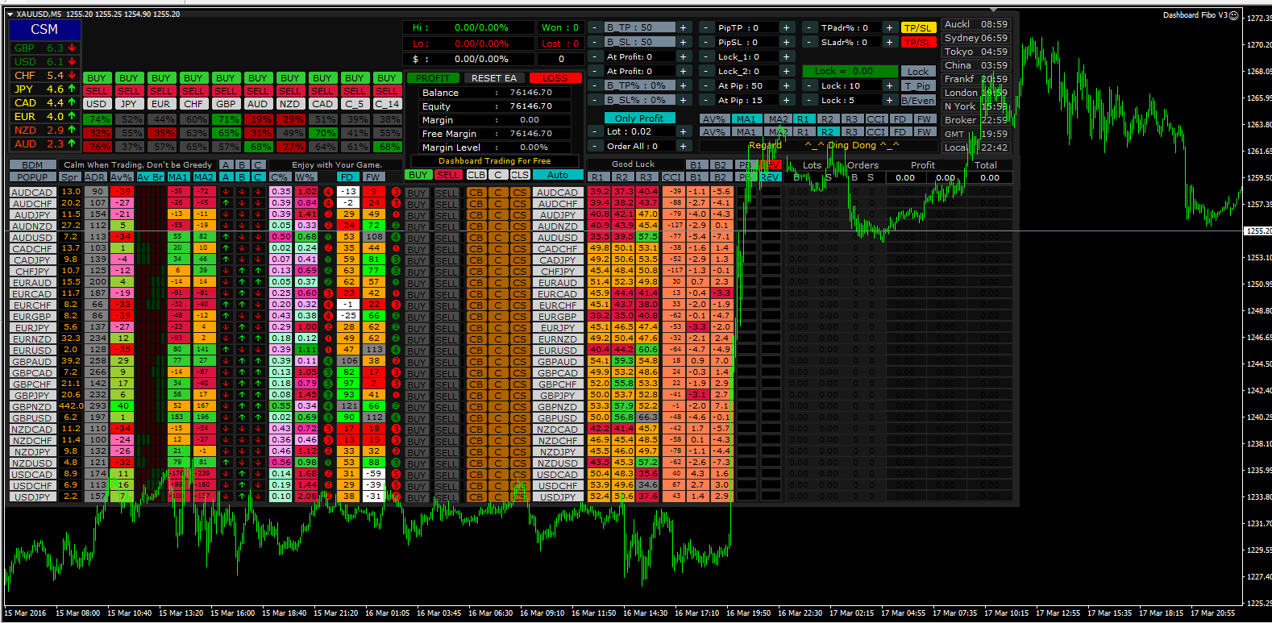Click the T_Pip button
Screen dimensions: 1272x623
[x=918, y=85]
